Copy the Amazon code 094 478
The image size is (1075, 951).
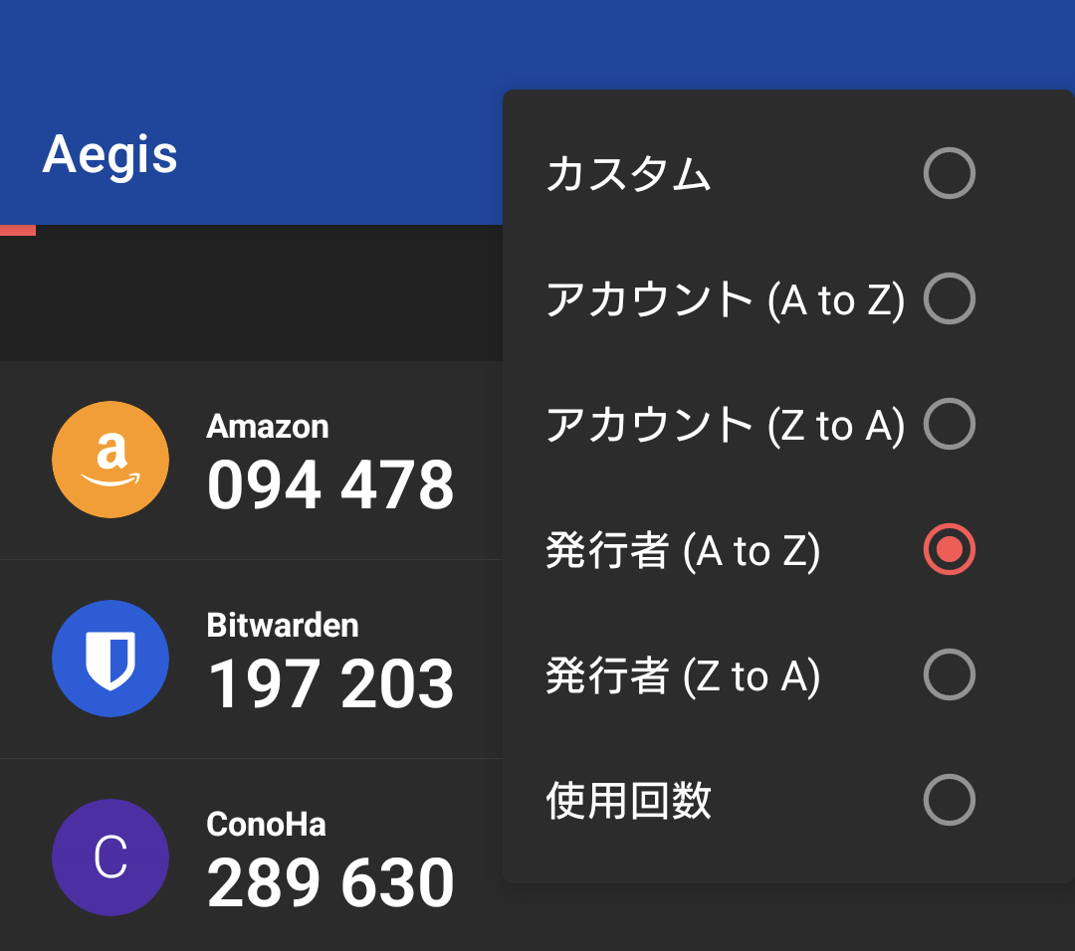tap(329, 484)
